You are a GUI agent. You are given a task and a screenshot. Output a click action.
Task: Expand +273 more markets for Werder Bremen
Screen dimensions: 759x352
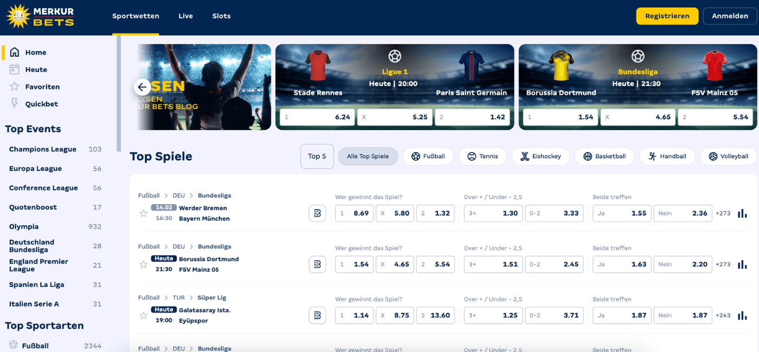723,213
